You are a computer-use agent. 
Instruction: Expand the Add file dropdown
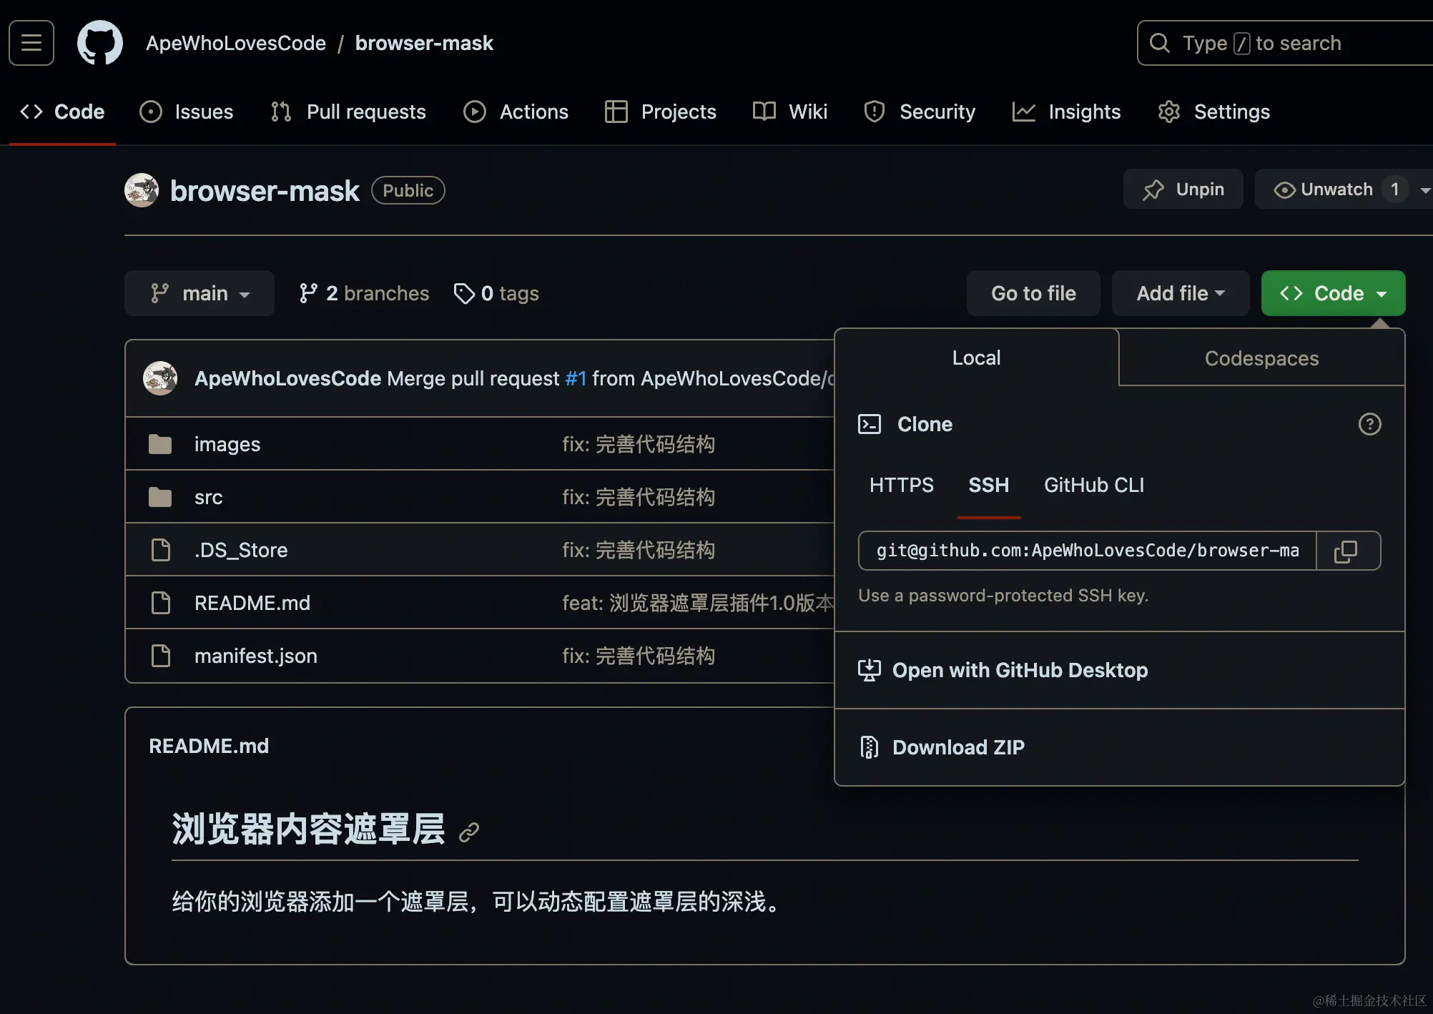coord(1181,293)
